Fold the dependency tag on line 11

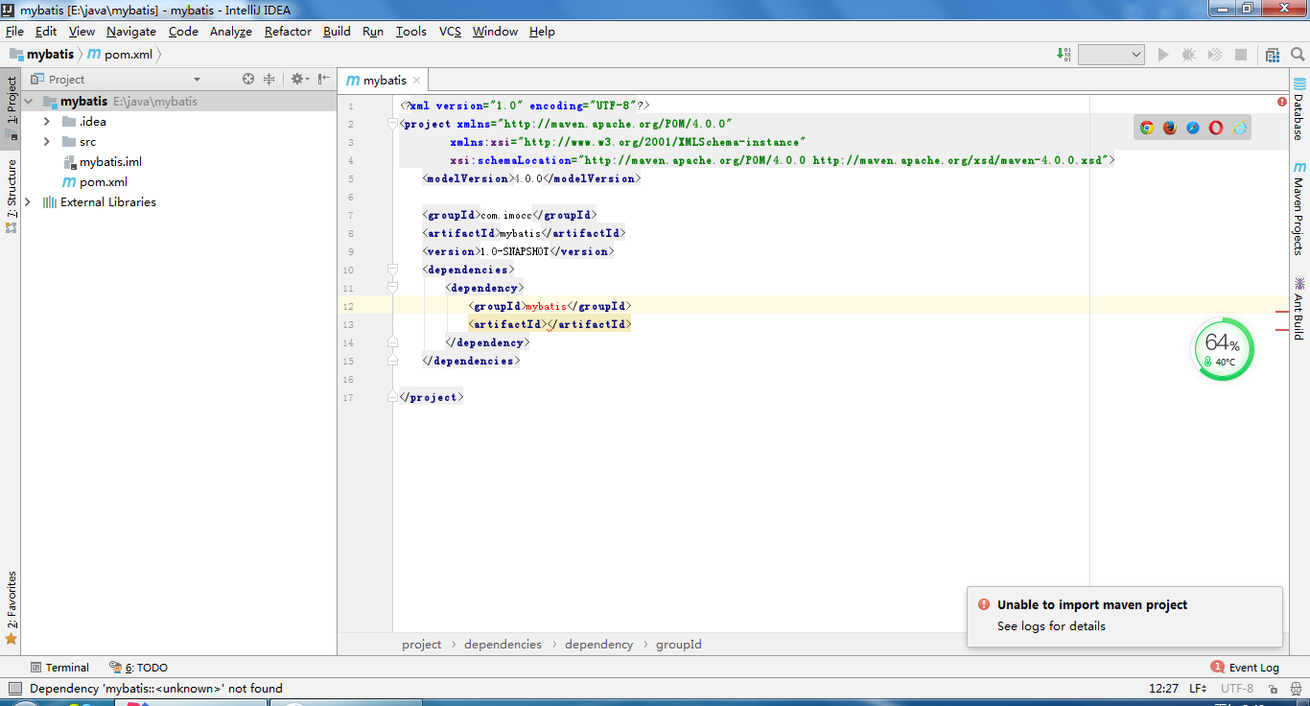[392, 288]
